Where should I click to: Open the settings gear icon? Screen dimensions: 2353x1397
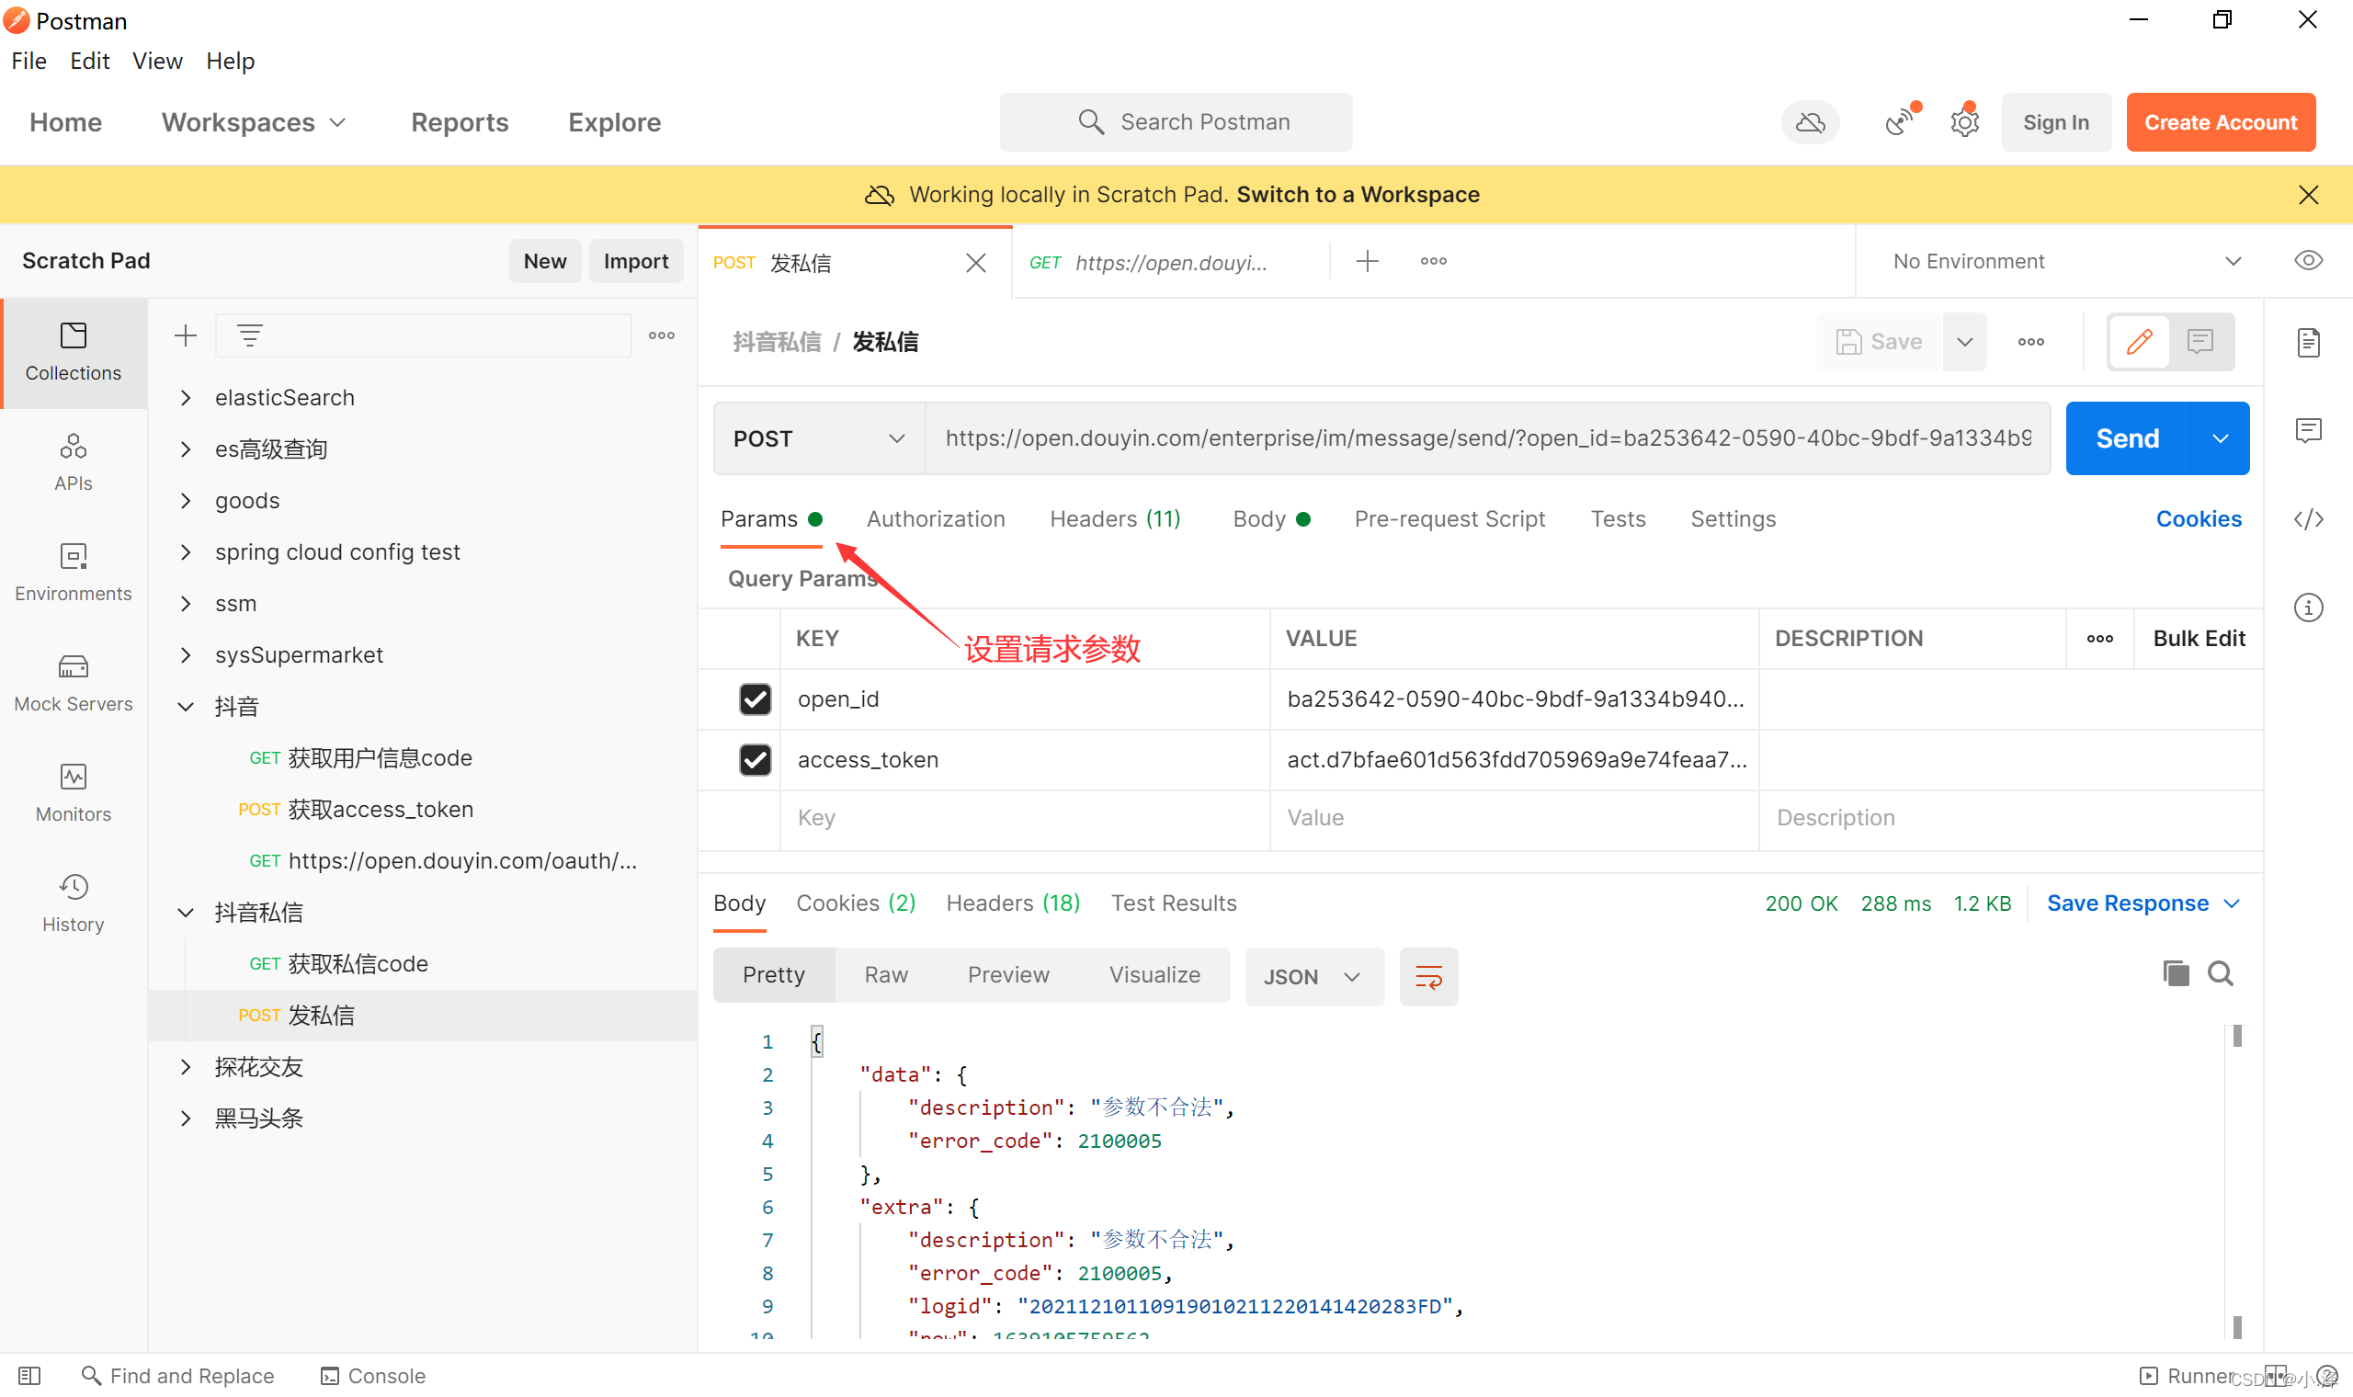click(1964, 122)
